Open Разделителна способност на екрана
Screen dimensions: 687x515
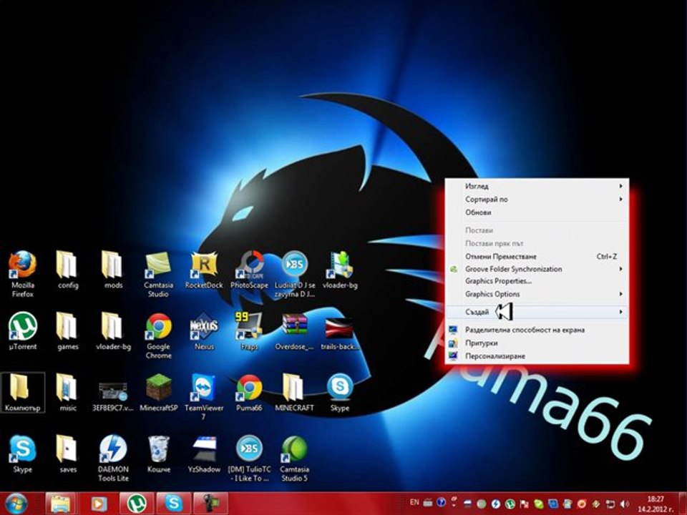point(537,330)
